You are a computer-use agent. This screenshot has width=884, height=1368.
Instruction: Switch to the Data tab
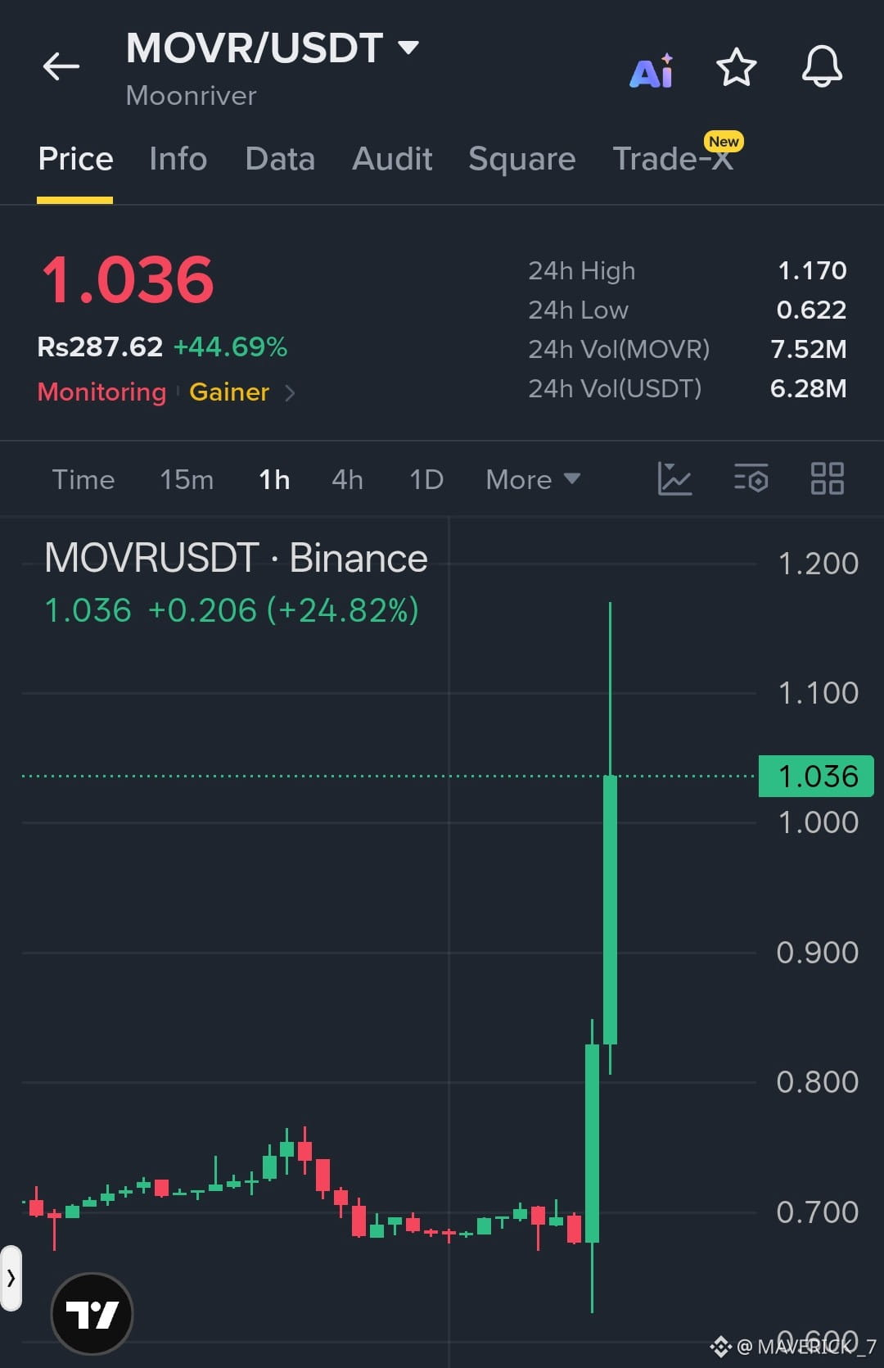click(280, 159)
